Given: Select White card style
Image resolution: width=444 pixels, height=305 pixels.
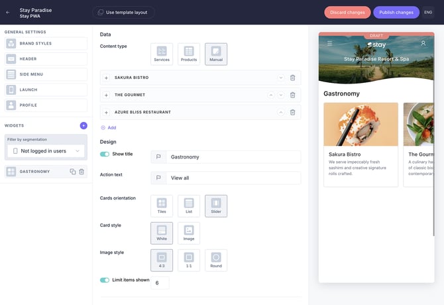Looking at the screenshot, I should click(162, 233).
